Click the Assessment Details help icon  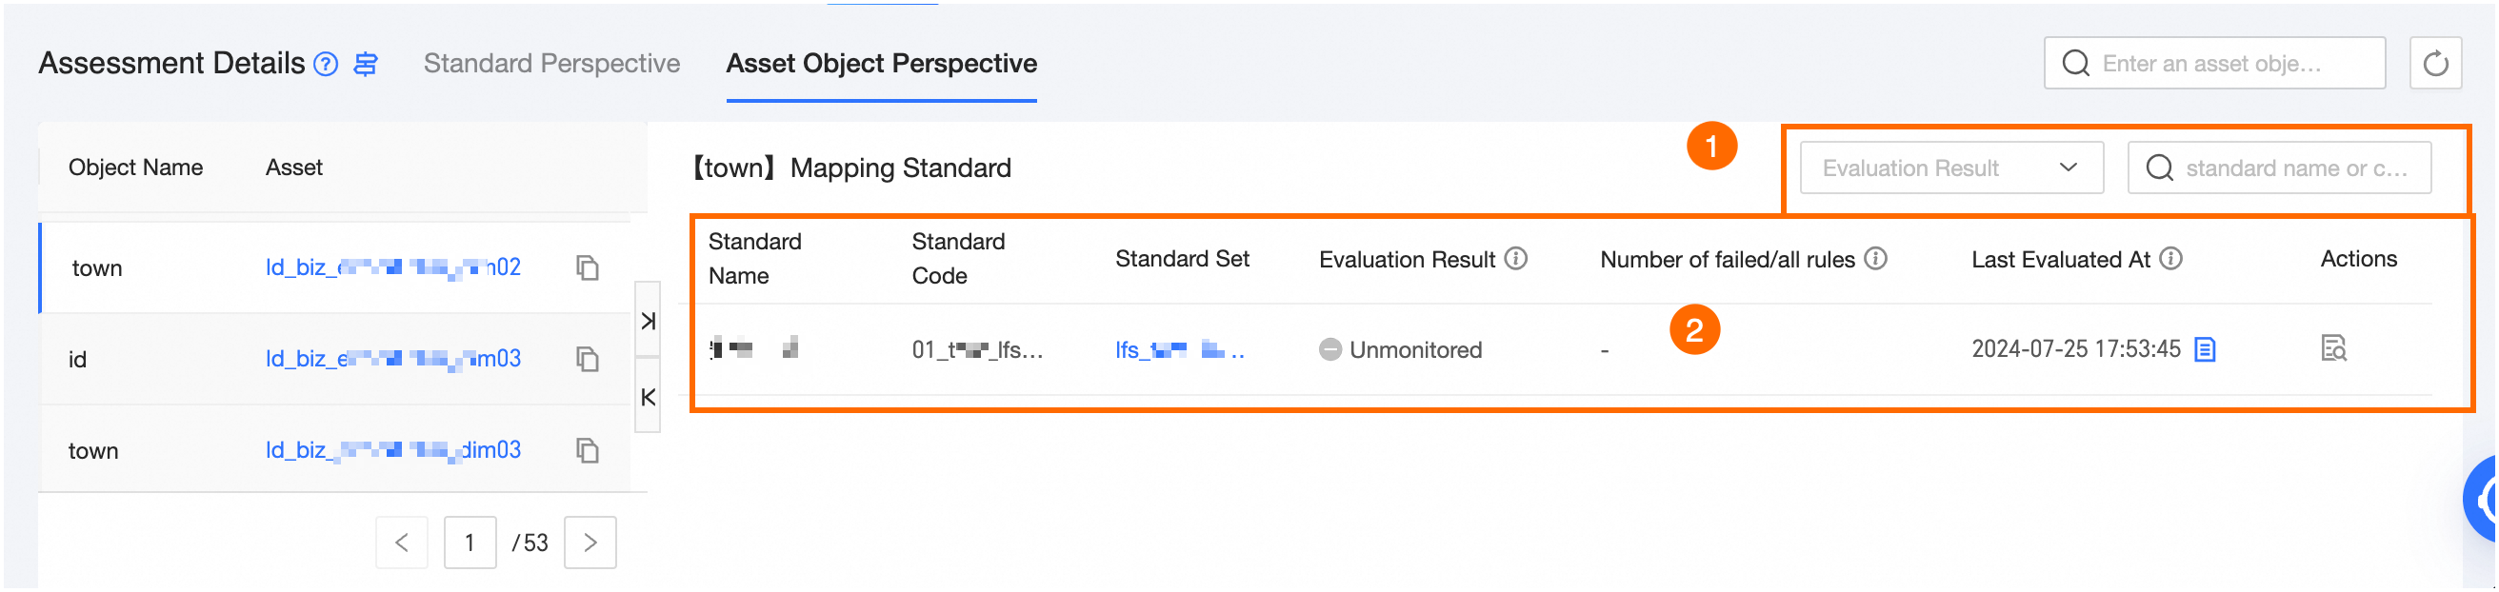click(x=327, y=65)
